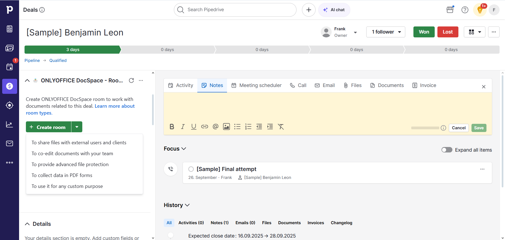Image resolution: width=505 pixels, height=240 pixels.
Task: Mark Final attempt activity as done
Action: click(191, 169)
